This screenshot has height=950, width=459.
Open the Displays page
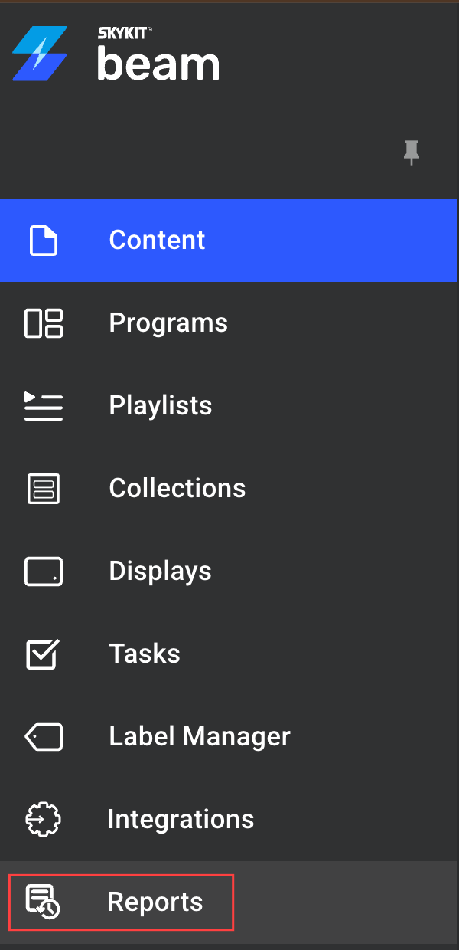[x=229, y=571]
